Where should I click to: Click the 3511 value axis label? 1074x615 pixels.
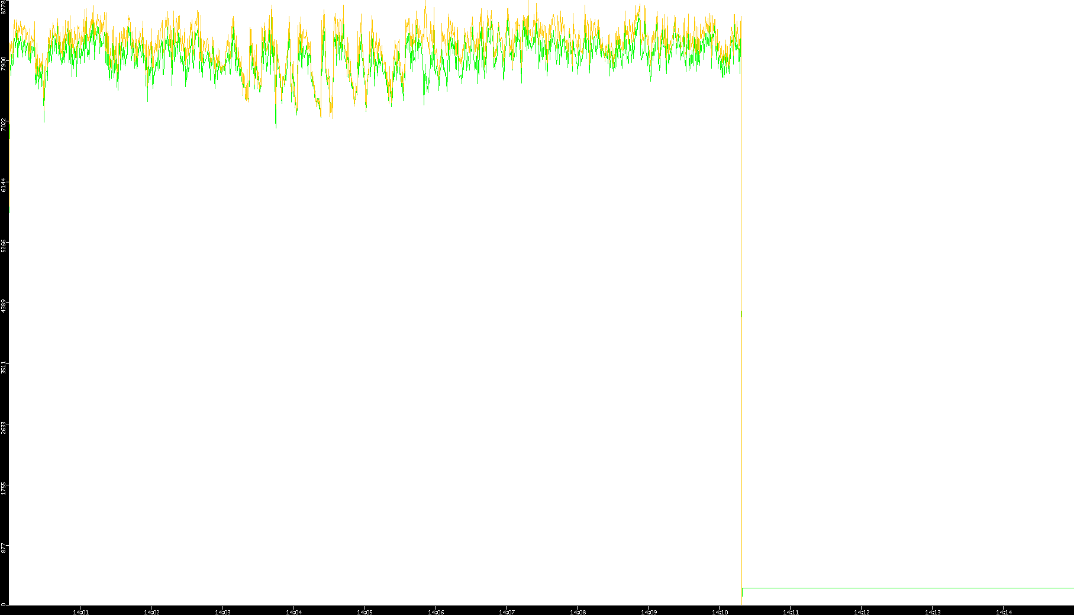pos(4,367)
